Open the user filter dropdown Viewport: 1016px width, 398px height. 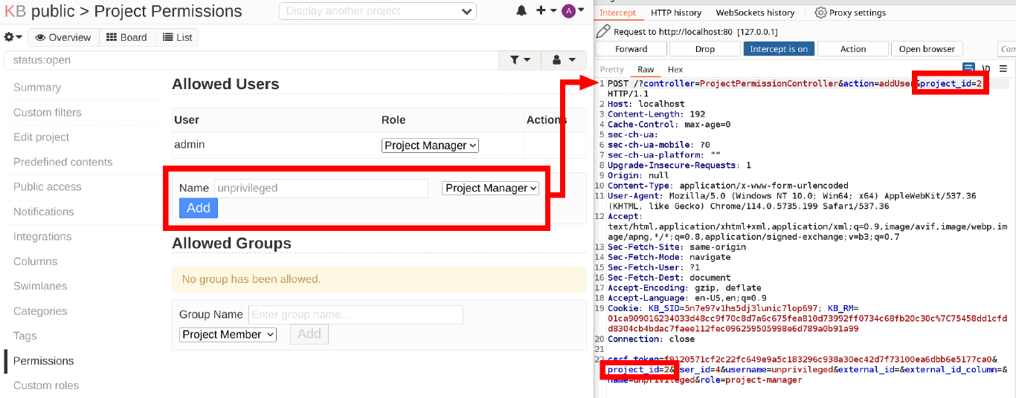pos(563,60)
